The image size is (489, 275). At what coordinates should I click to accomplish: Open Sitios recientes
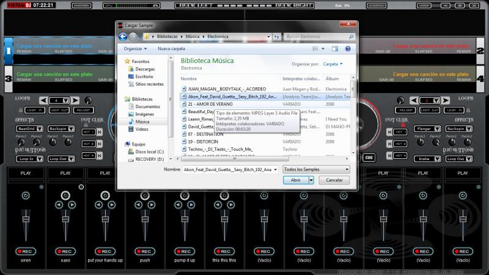tap(149, 84)
